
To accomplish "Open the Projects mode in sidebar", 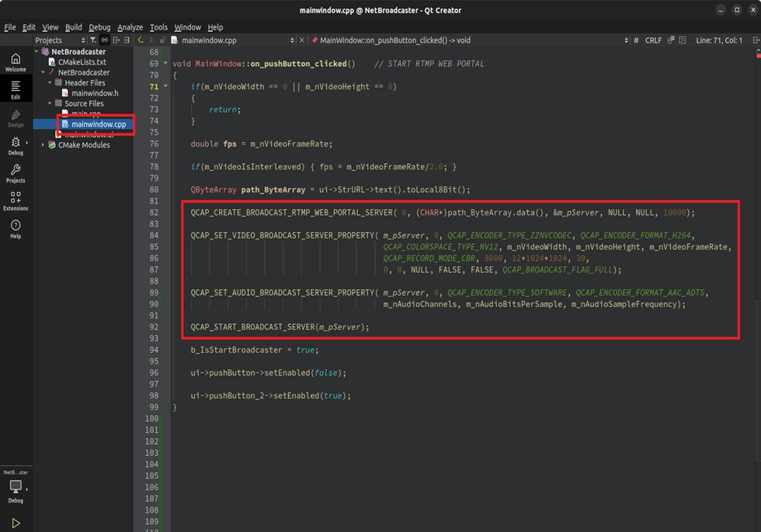I will [x=16, y=173].
